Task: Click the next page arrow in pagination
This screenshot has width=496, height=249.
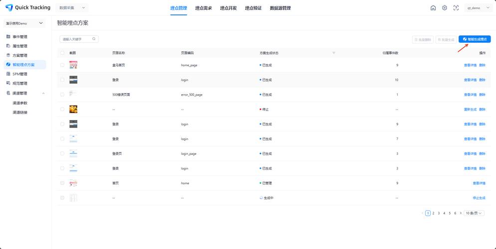Action: [461, 213]
